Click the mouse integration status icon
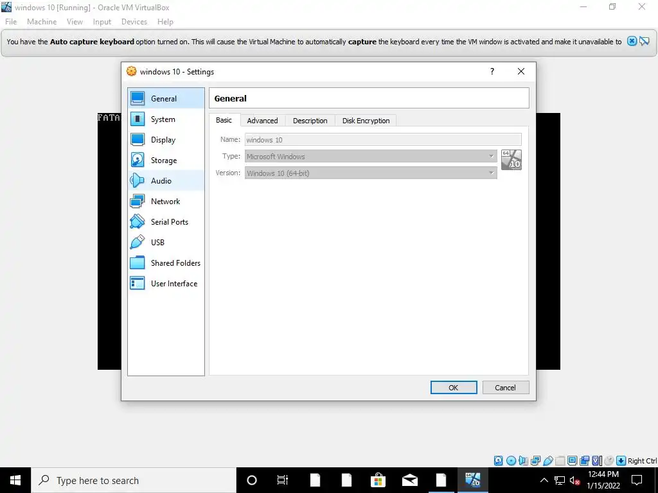This screenshot has height=493, width=658. pos(609,461)
